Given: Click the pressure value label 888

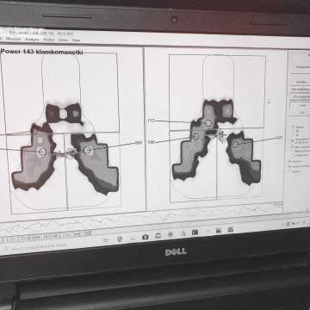Looking at the screenshot, I should pyautogui.click(x=139, y=143).
